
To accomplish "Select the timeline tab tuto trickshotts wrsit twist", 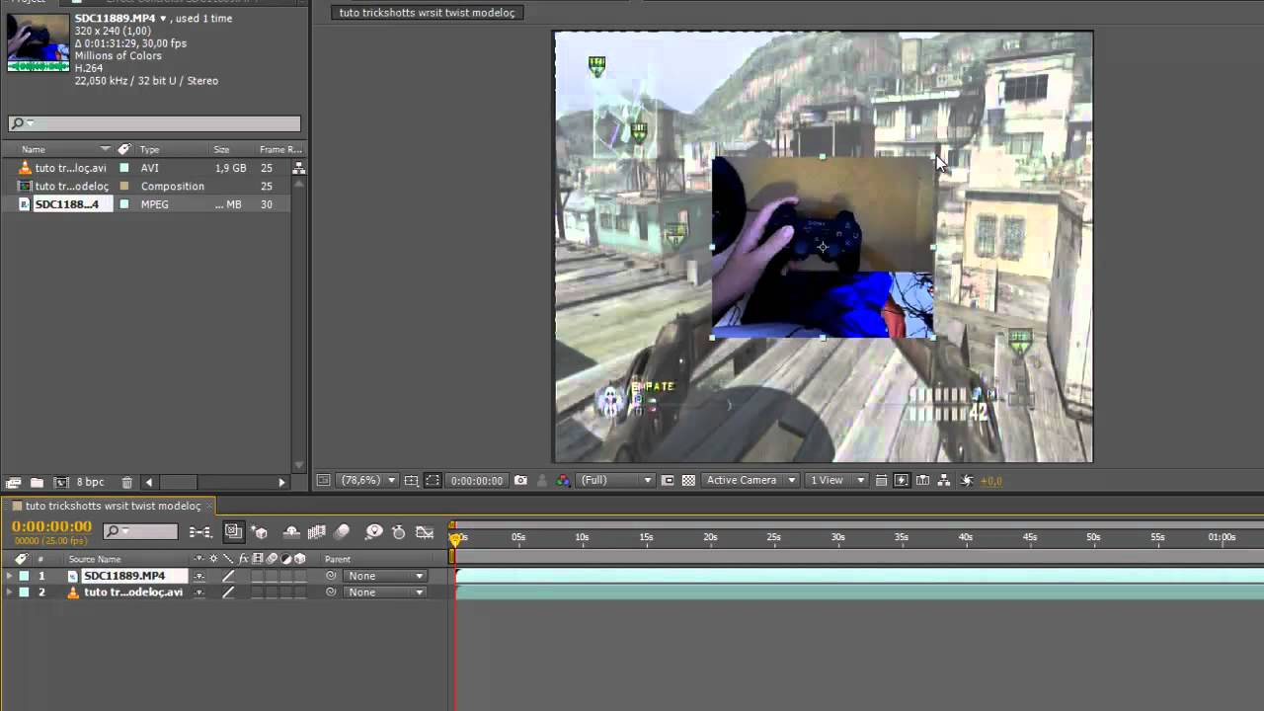I will coord(113,506).
